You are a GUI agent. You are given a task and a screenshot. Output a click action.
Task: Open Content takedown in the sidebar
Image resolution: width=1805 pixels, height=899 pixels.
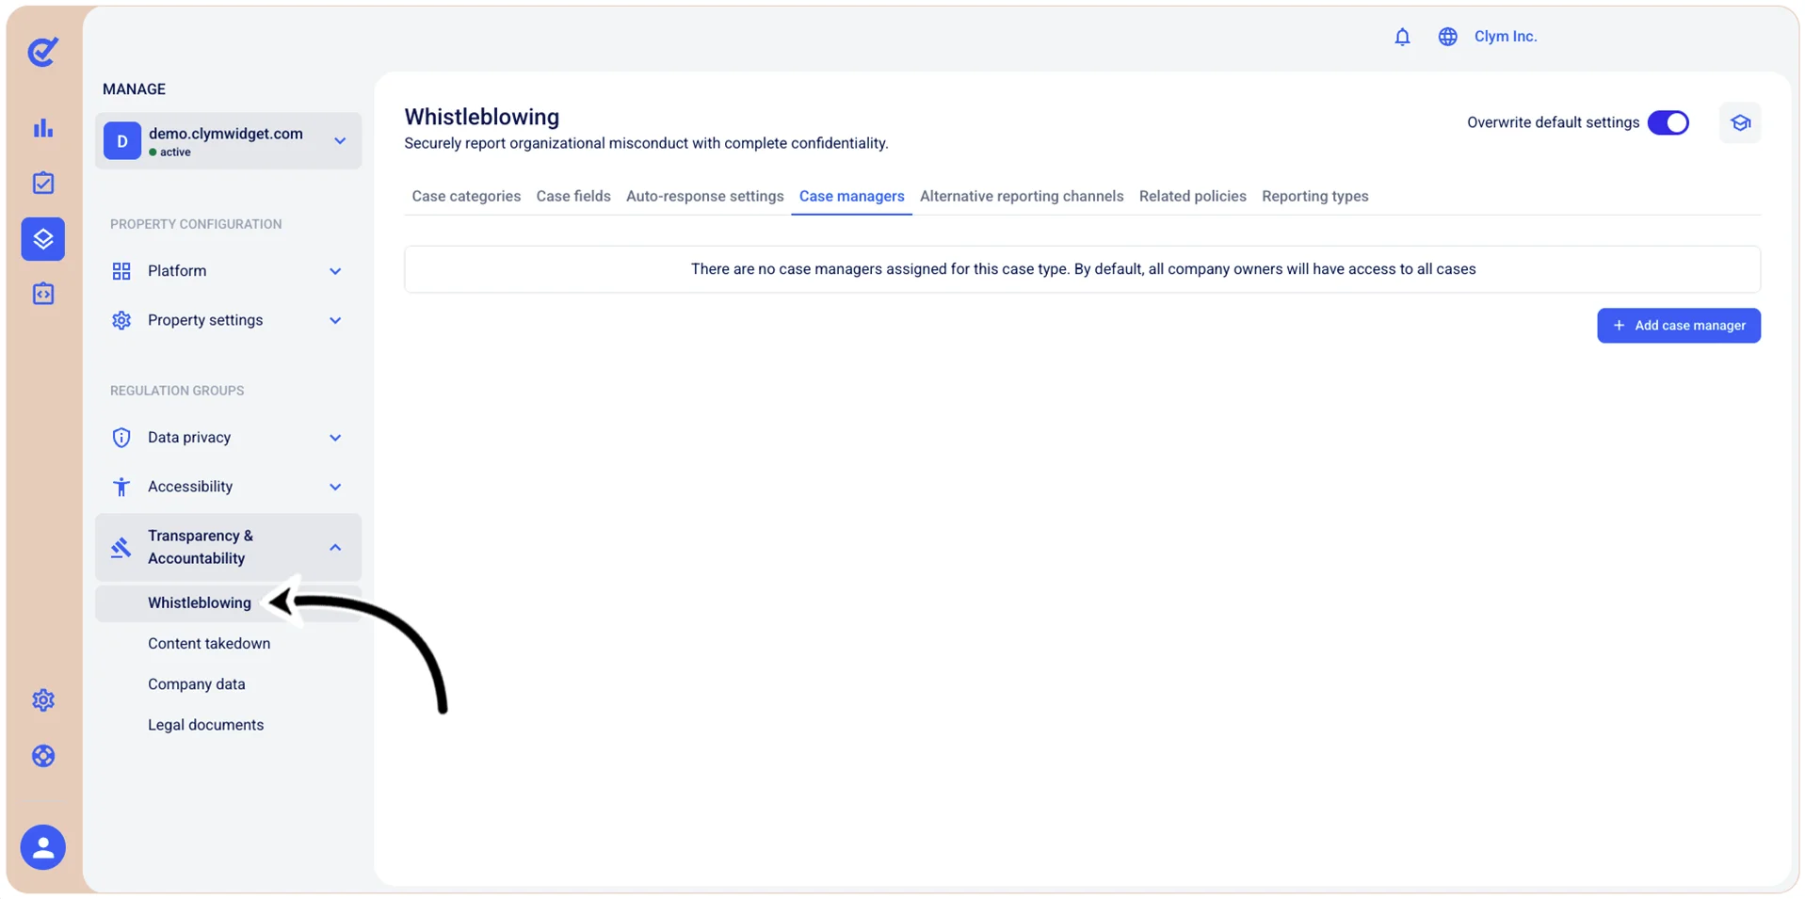[x=209, y=644]
